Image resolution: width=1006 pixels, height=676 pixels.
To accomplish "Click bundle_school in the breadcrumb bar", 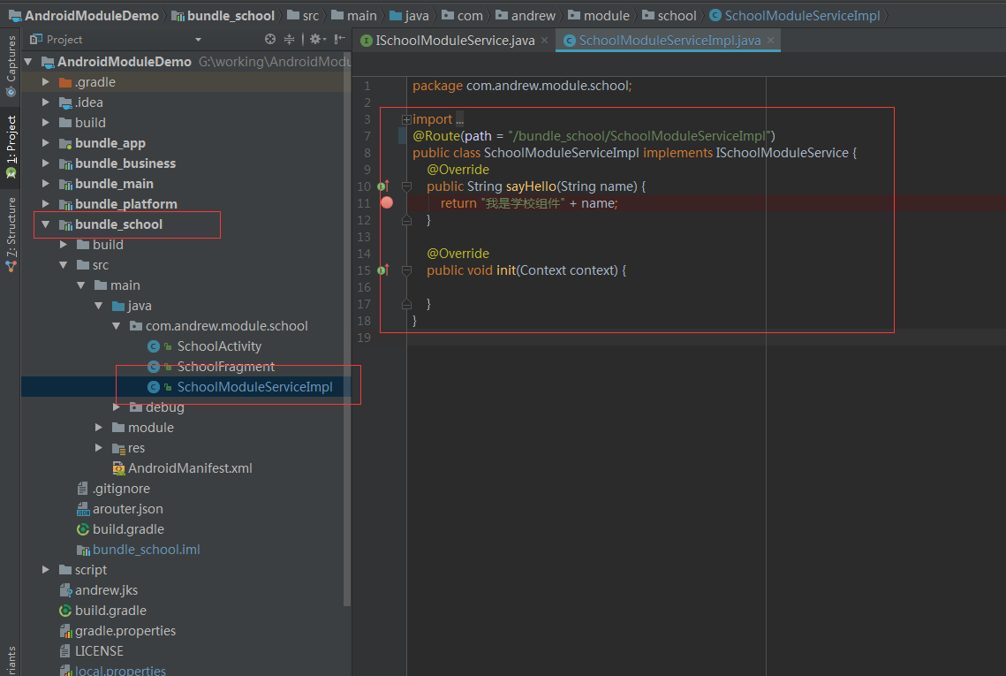I will [x=230, y=16].
